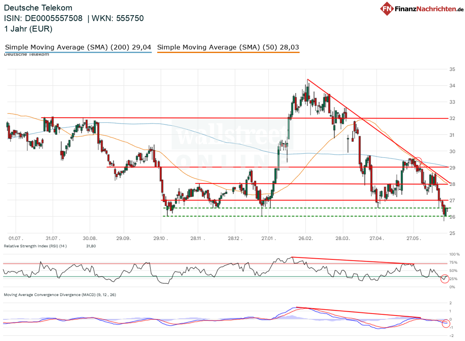Click the FinanzNachrichten.de logo
This screenshot has height=341, width=465.
422,8
